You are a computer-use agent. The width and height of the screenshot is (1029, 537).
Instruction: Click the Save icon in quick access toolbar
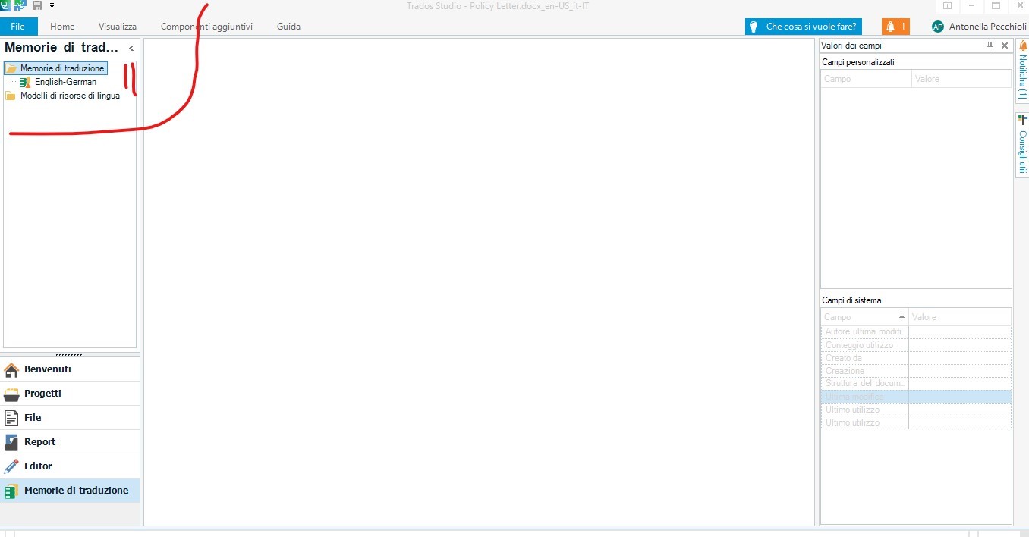pos(36,5)
